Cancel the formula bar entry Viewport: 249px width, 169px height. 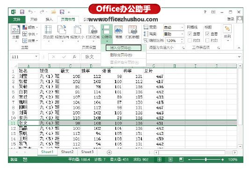(x=54, y=57)
